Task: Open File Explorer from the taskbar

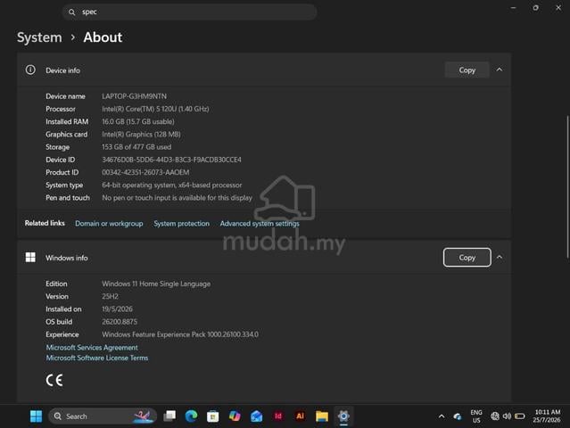Action: 322,416
